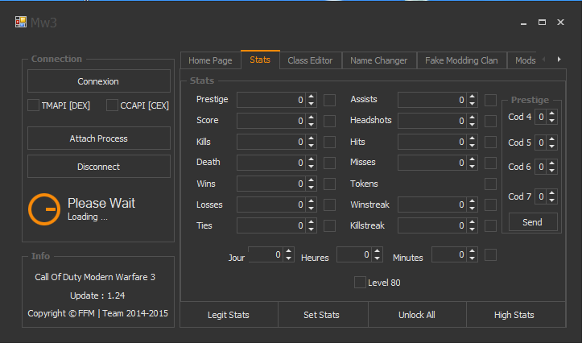Decrease the Headshots stat value
Screen dimensions: 582x343
(473, 124)
